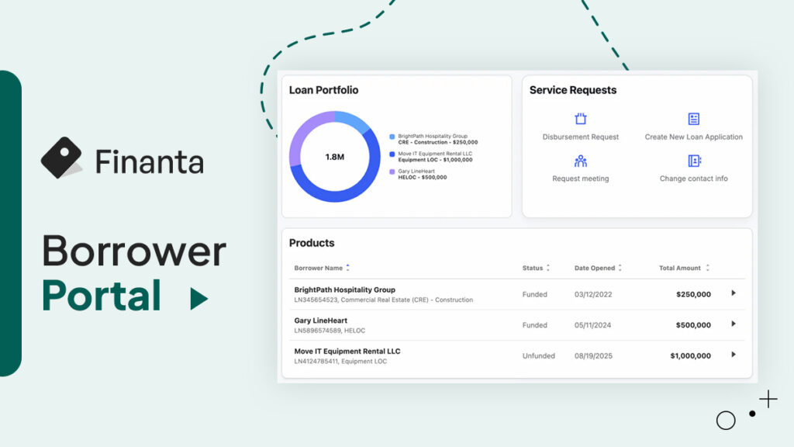794x447 pixels.
Task: Click the Gary LineHeart borrower name
Action: coord(320,321)
